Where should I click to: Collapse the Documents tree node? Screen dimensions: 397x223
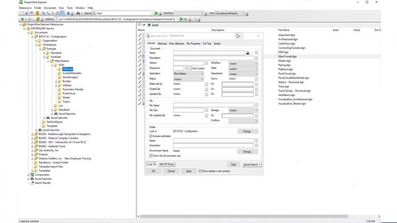(x=29, y=33)
